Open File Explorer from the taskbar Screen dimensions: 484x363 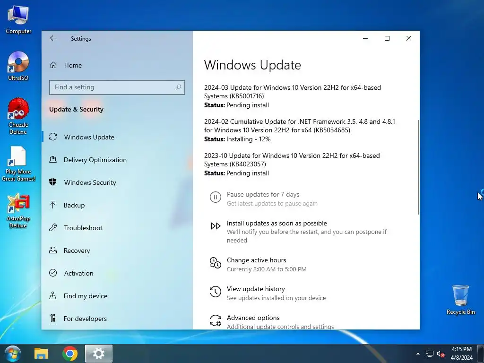pos(41,354)
